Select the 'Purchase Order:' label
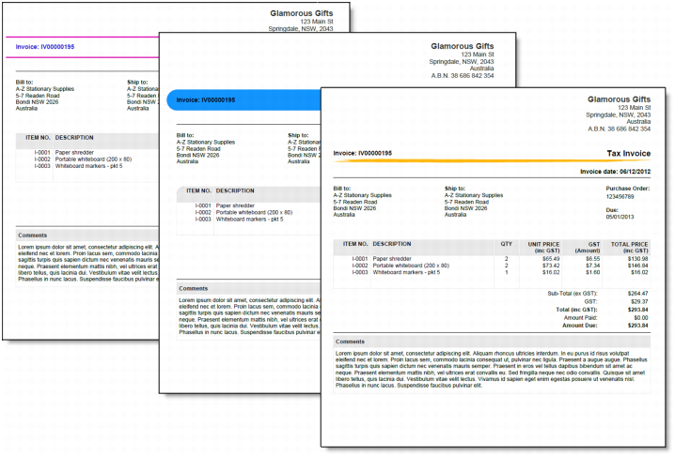Viewport: 675px width, 456px height. 628,189
